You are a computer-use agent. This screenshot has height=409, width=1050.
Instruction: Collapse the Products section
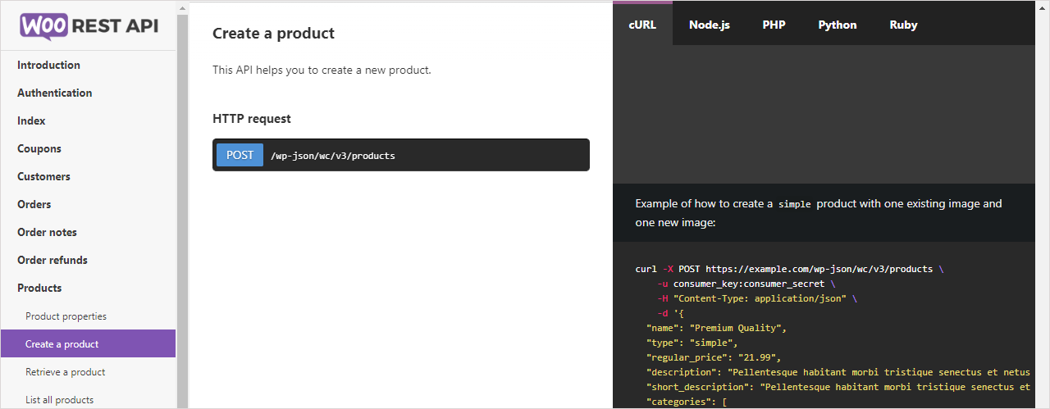[39, 288]
